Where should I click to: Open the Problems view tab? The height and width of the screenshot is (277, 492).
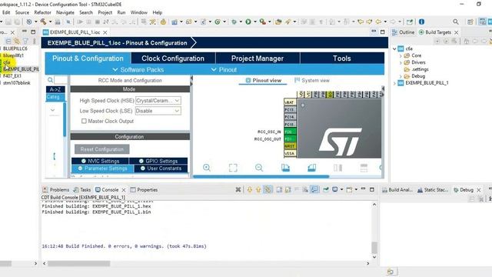[x=56, y=190]
